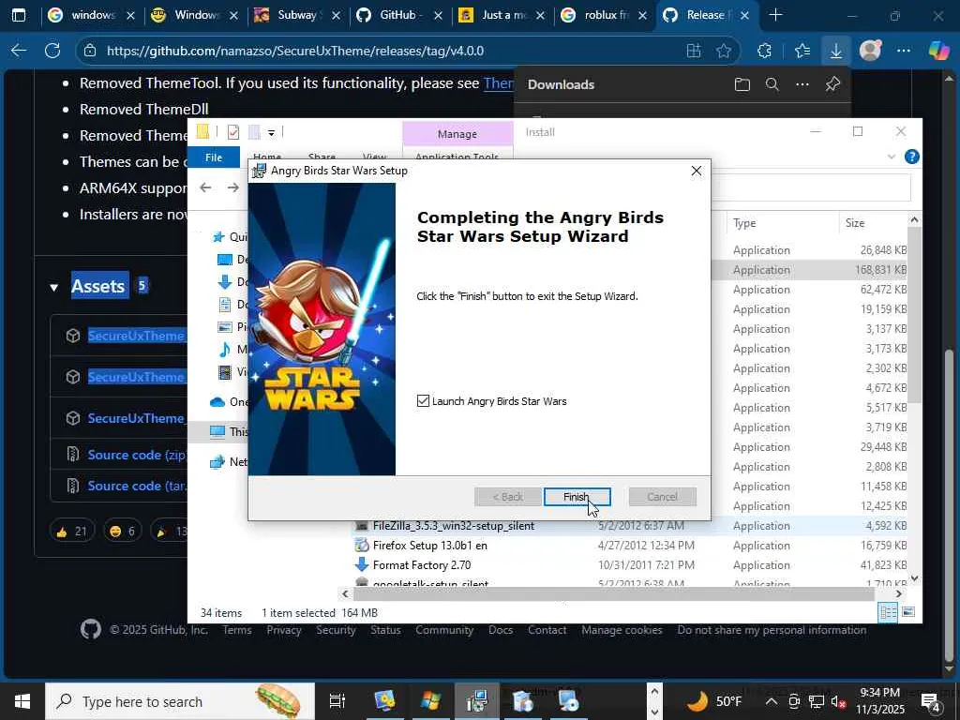This screenshot has width=960, height=720.
Task: Open quick access toolbar dropdown in Explorer
Action: click(x=271, y=132)
